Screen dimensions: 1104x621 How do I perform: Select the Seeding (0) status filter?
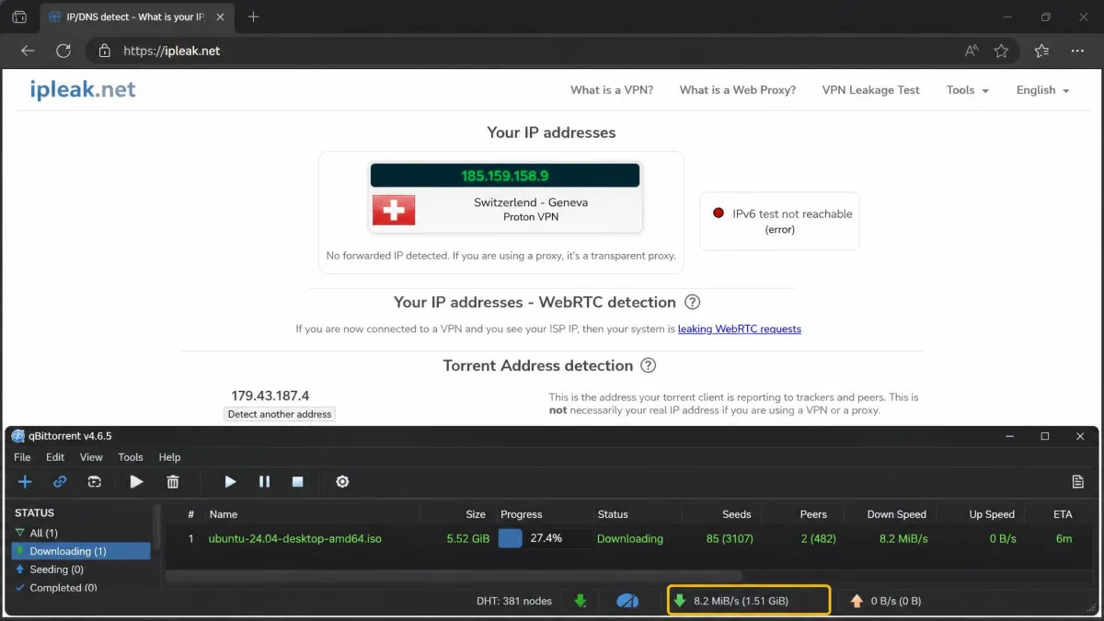coord(81,569)
